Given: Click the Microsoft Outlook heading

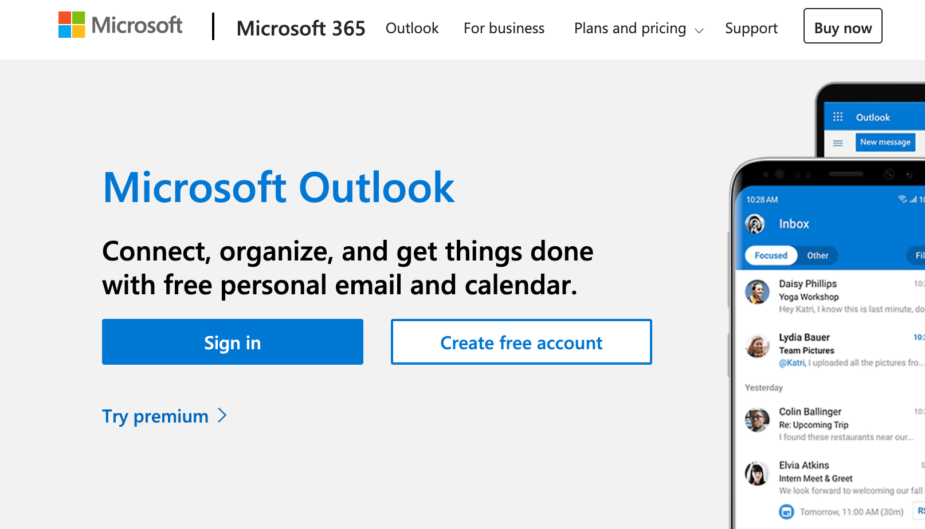Looking at the screenshot, I should 279,187.
